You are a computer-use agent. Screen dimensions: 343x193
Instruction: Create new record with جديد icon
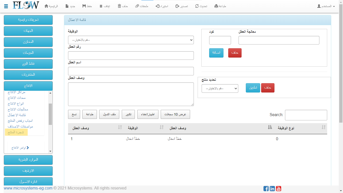click(67, 6)
